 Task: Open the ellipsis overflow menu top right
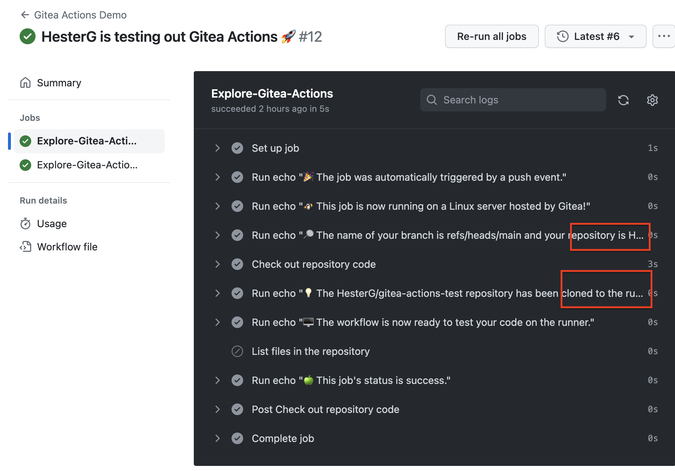[664, 36]
